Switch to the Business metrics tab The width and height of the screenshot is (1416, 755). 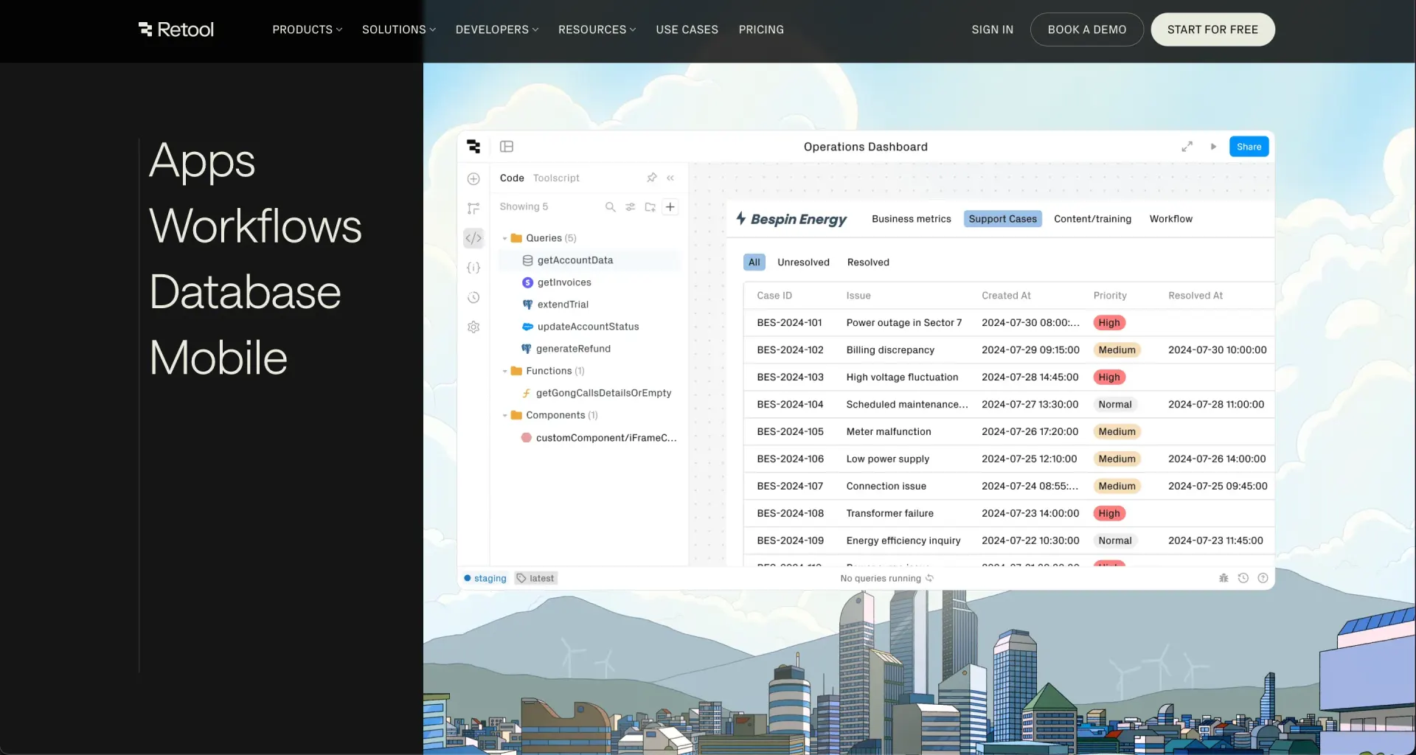point(912,219)
